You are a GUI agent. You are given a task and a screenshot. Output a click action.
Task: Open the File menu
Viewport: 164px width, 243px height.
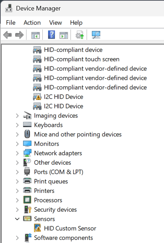click(x=11, y=23)
